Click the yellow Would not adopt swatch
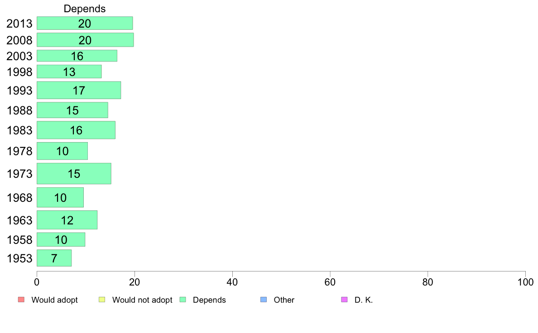The height and width of the screenshot is (333, 538). 102,300
